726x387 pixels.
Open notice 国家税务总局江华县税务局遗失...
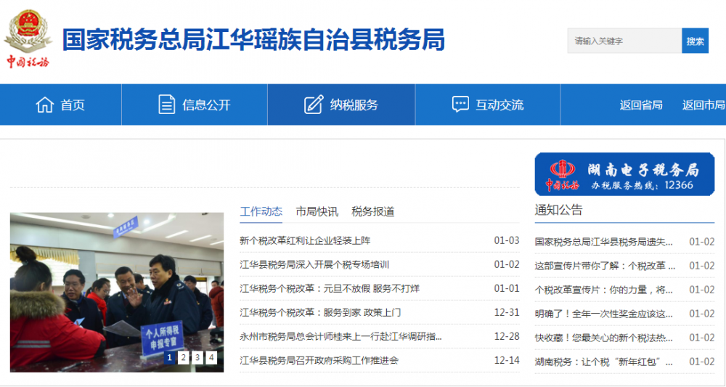click(605, 242)
